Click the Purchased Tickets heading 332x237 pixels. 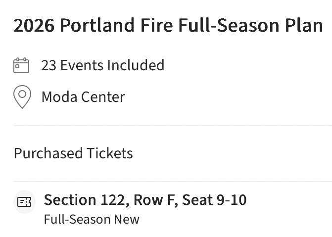click(x=73, y=153)
